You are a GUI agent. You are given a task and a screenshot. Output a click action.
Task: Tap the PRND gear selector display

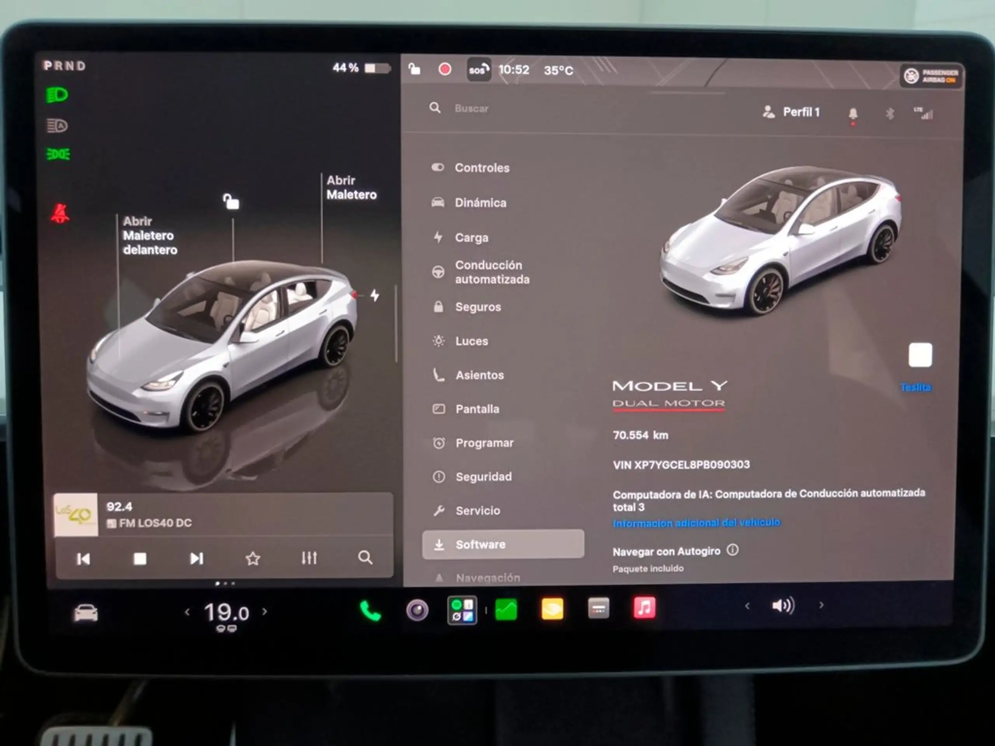[65, 66]
